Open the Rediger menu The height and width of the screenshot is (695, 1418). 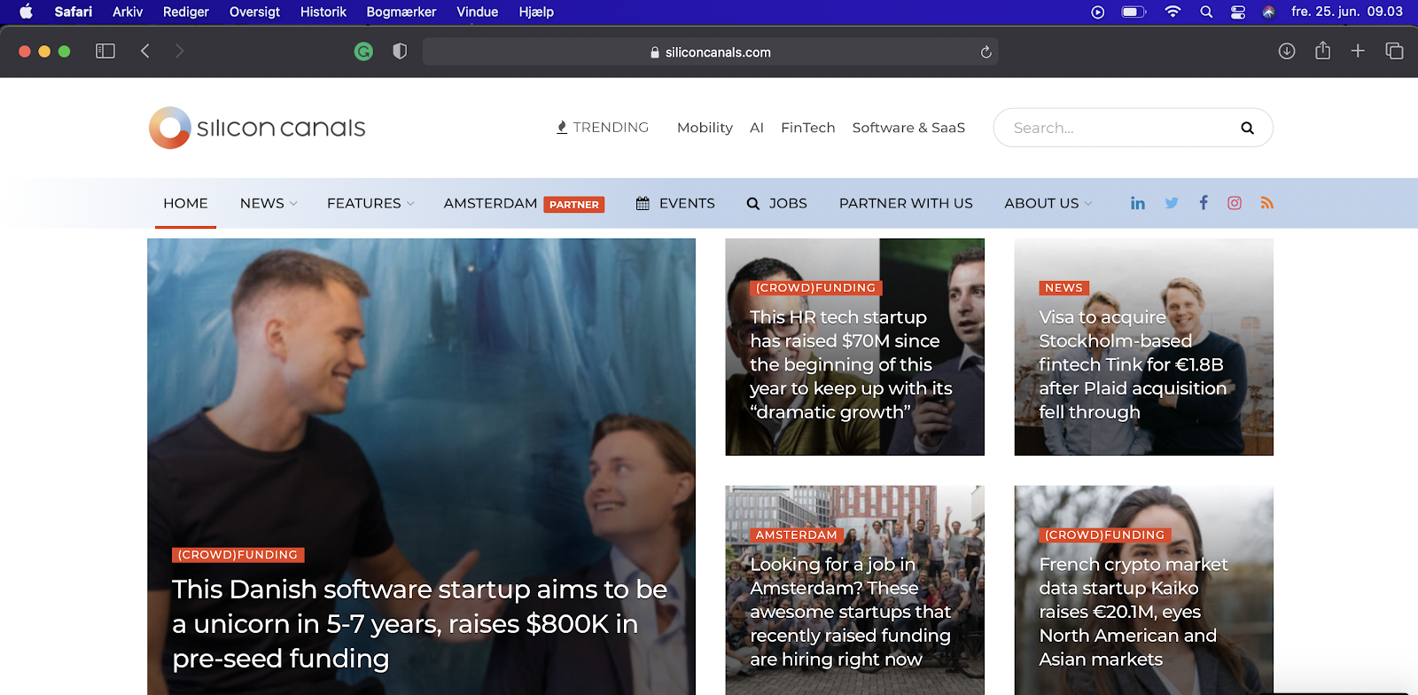(186, 12)
